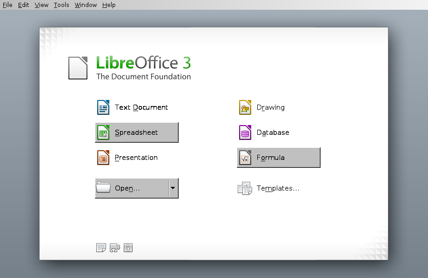The image size is (428, 278).
Task: Click the Open... folder button
Action: 132,188
